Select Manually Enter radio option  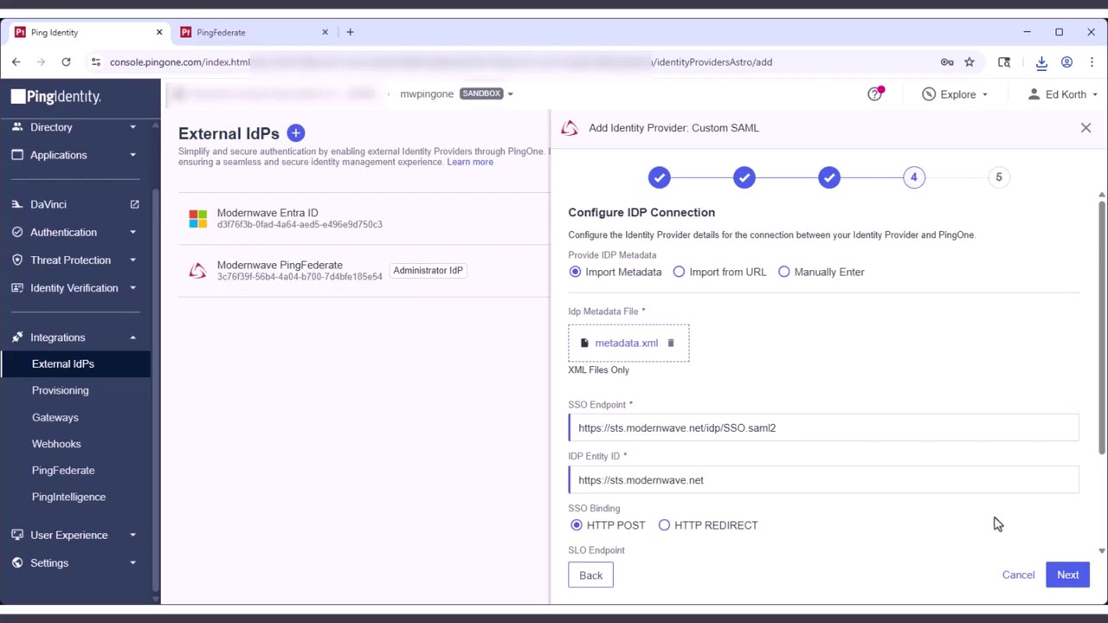783,272
